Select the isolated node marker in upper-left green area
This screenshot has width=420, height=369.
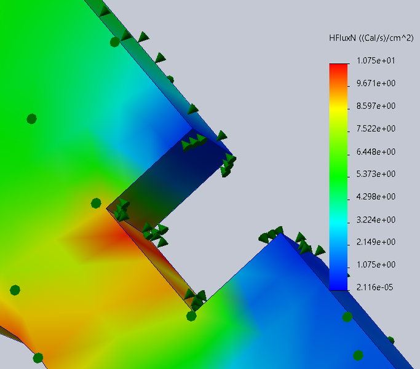coord(31,119)
